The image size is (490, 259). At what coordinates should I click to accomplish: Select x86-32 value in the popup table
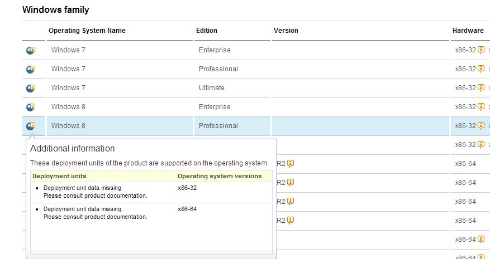tap(187, 188)
